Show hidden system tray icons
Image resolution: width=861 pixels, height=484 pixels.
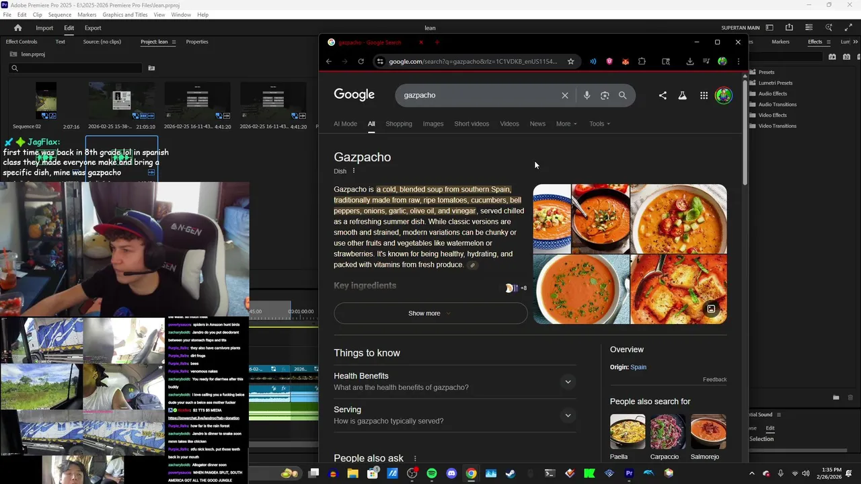tap(752, 473)
